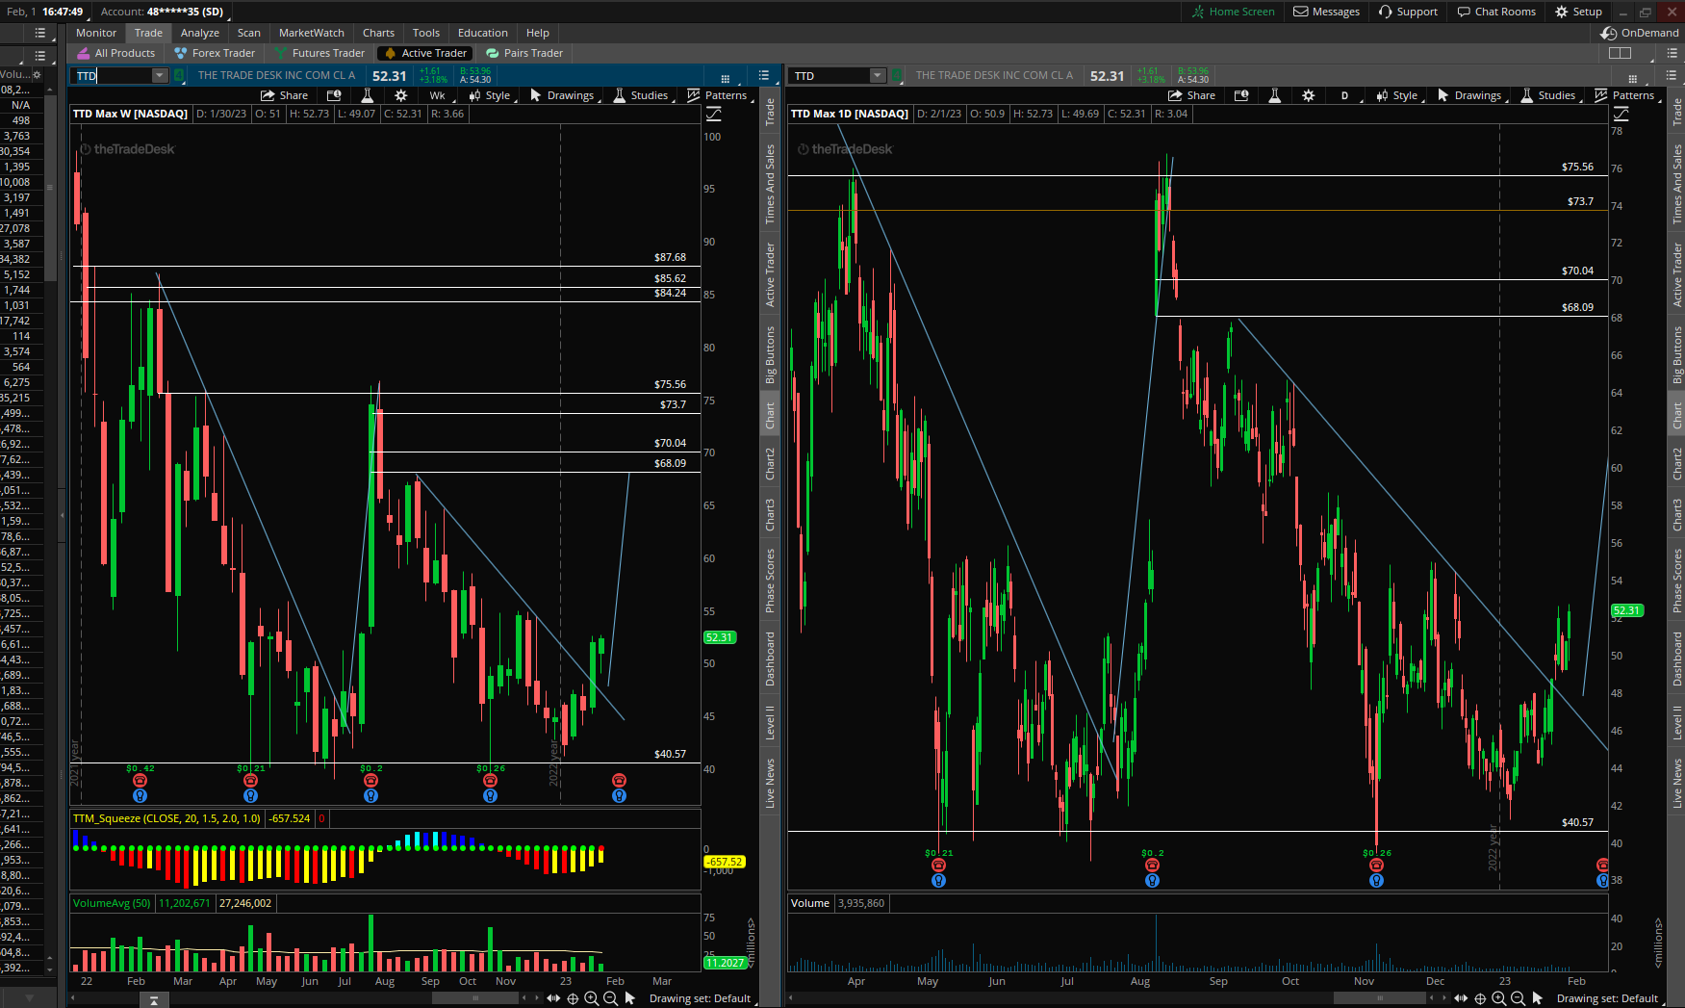Click right chart zoom-out magnifier

click(1518, 998)
